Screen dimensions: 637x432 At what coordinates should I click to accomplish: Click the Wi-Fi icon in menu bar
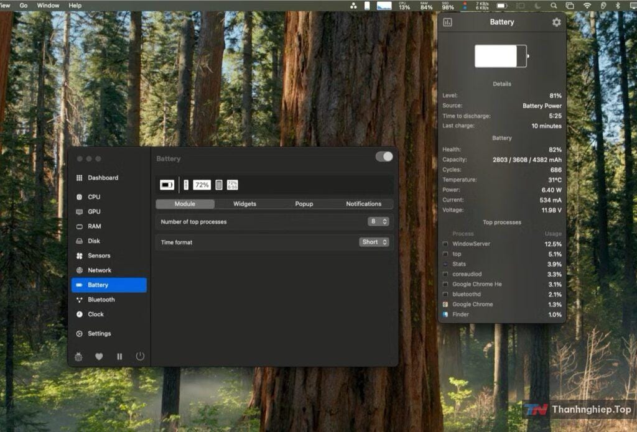click(x=587, y=6)
